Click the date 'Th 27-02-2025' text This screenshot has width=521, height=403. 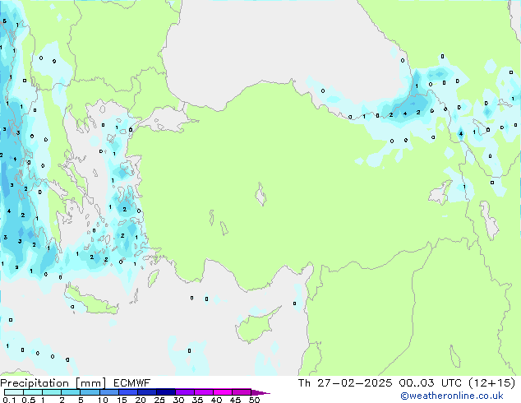tap(345, 382)
